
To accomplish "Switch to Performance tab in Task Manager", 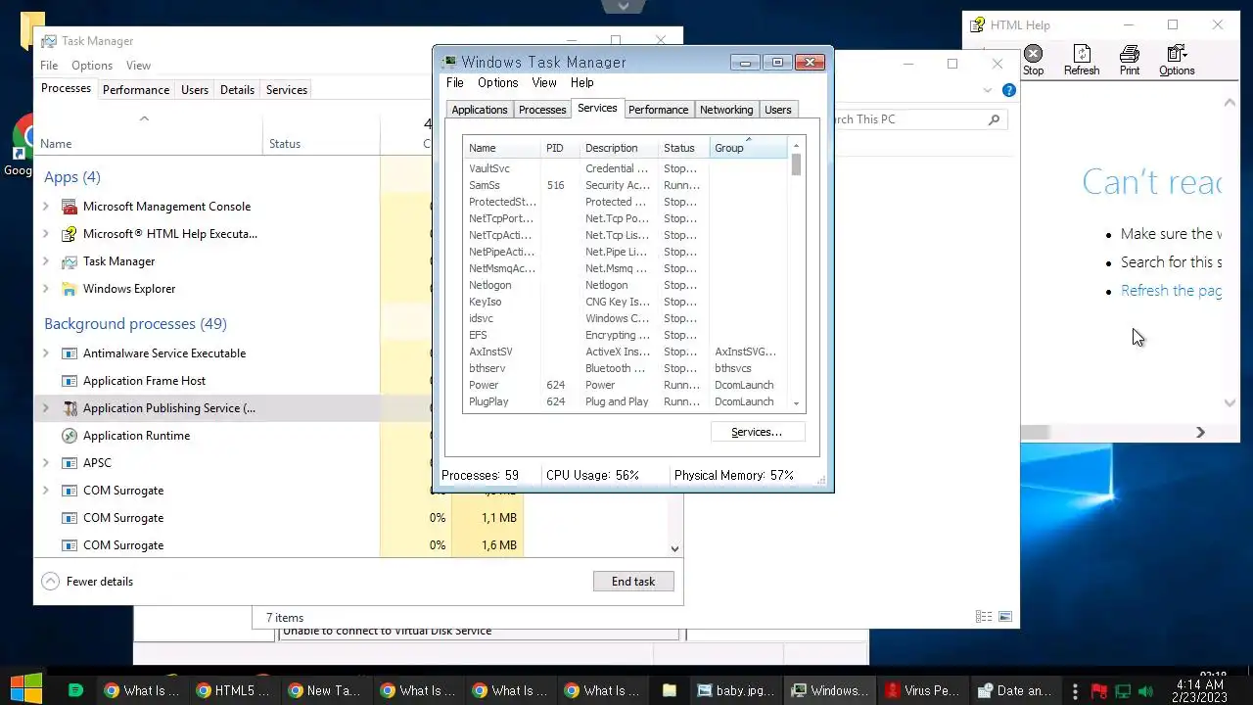I will tap(136, 90).
